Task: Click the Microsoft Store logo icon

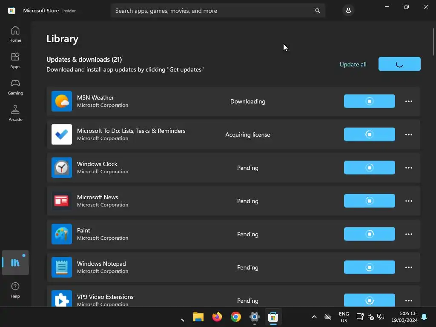Action: [x=11, y=11]
